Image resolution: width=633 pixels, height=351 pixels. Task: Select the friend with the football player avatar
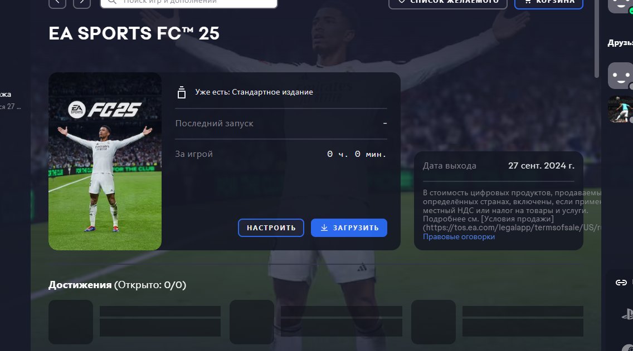[x=621, y=109]
